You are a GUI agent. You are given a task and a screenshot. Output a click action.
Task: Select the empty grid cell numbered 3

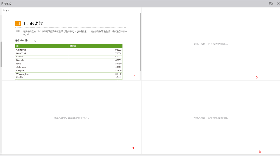click(72, 118)
